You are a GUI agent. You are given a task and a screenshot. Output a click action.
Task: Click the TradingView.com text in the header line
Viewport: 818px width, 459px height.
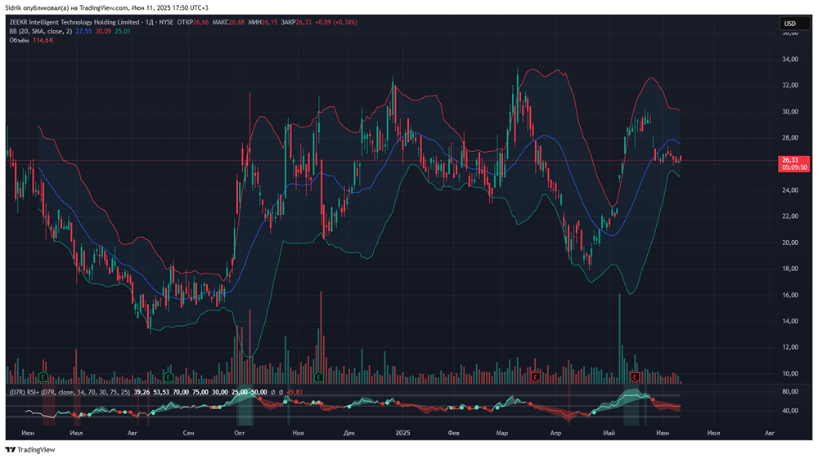click(x=104, y=8)
